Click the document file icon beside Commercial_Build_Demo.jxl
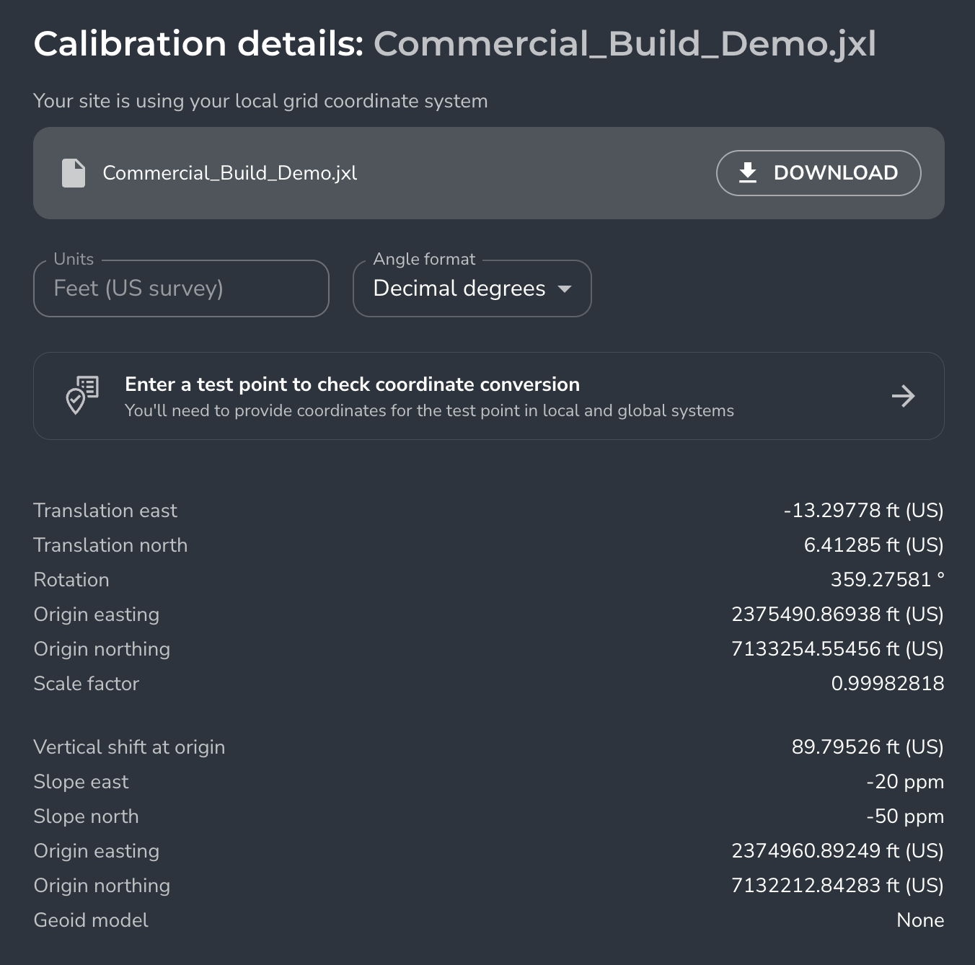Screen dimensions: 975x965 [x=74, y=173]
